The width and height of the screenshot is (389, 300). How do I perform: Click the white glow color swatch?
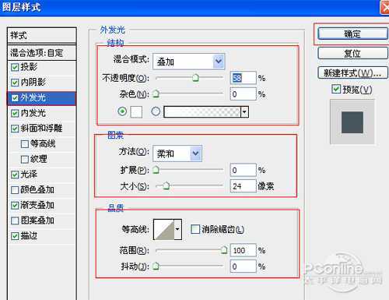click(x=136, y=112)
